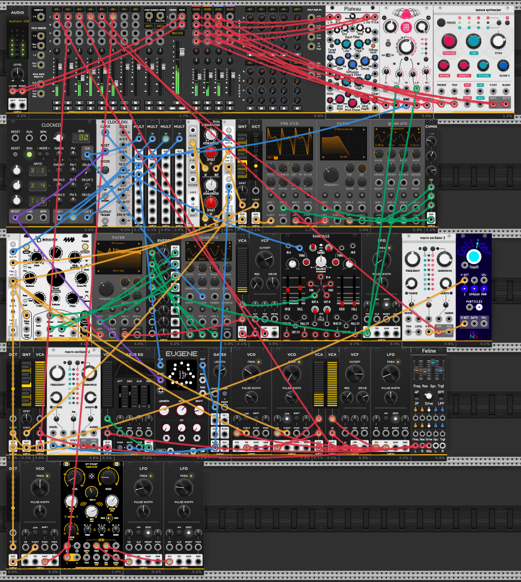Click FREQ knob on bottom-row VCO
The image size is (521, 582).
click(40, 487)
